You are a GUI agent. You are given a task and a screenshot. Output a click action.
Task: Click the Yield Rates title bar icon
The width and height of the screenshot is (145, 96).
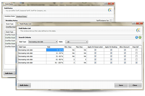(3, 4)
